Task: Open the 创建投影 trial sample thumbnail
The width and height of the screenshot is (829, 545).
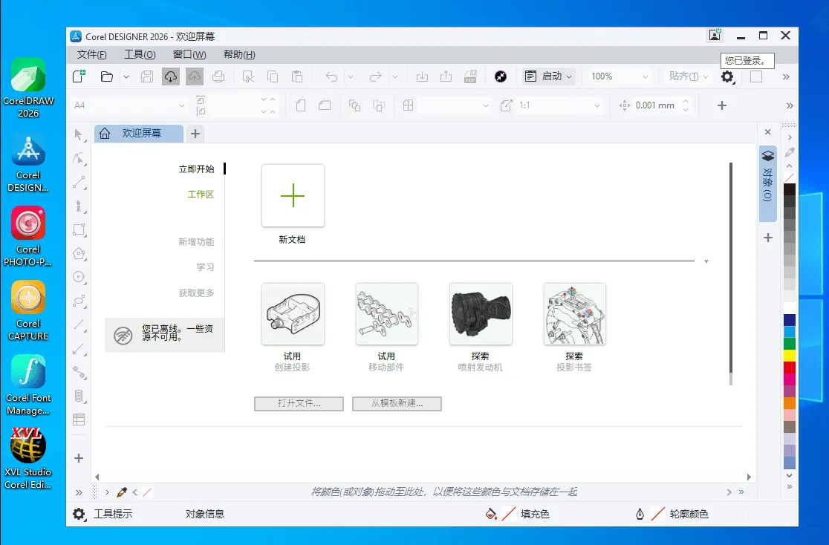Action: tap(293, 314)
